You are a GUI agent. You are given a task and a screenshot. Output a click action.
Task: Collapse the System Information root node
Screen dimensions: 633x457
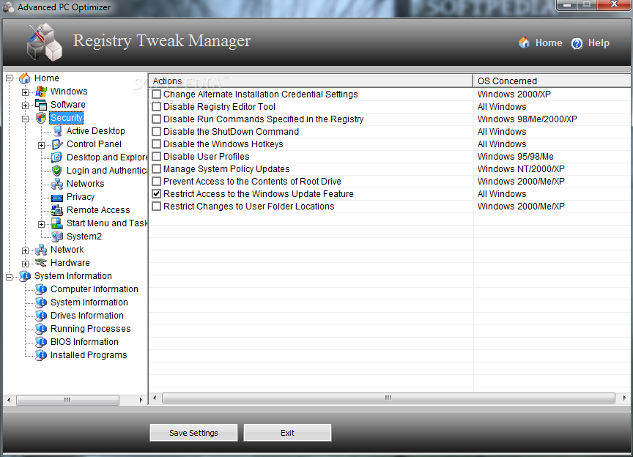tap(9, 277)
